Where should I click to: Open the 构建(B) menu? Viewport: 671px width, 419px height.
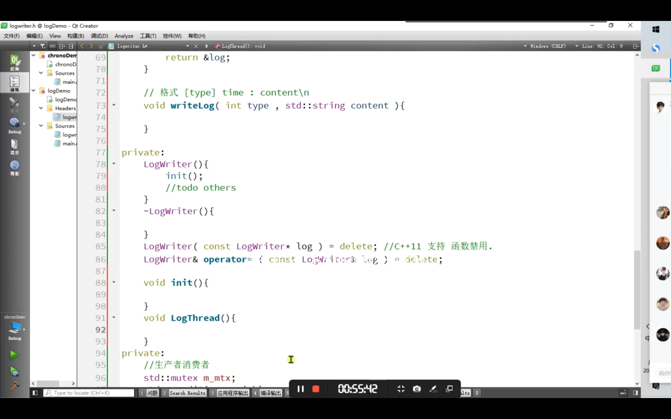(75, 36)
